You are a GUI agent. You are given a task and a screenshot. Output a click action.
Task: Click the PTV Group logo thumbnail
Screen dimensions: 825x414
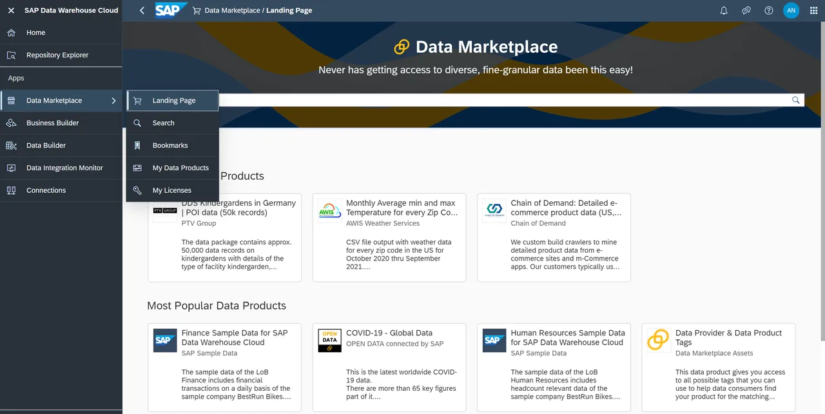point(165,211)
